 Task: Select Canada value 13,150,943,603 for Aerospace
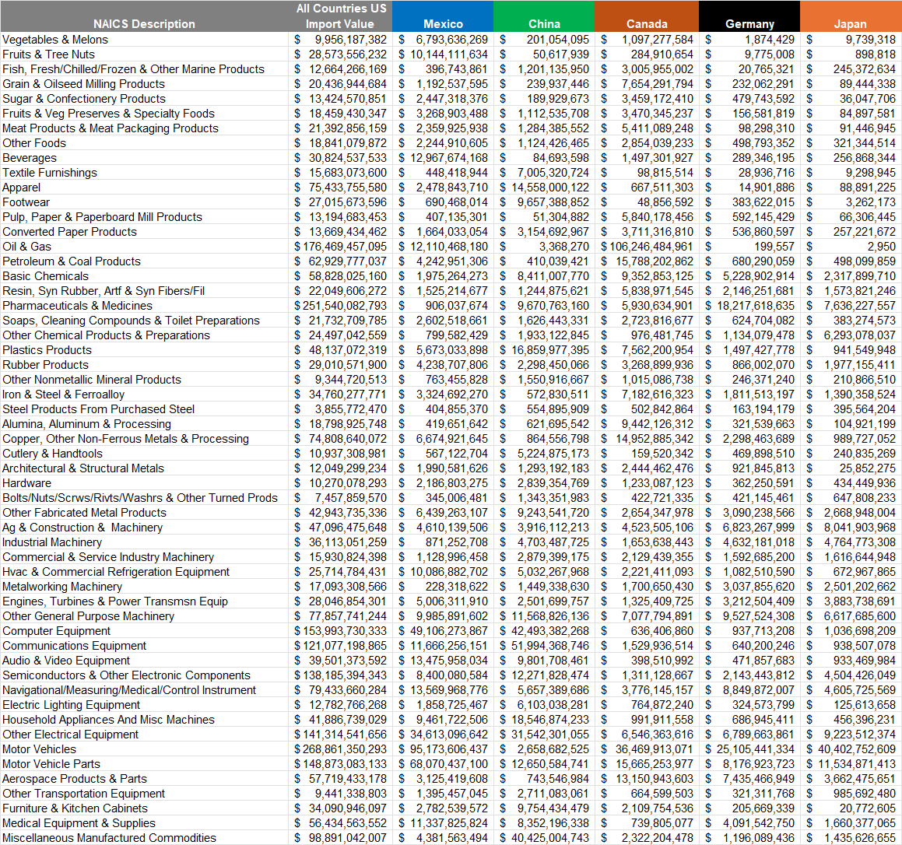647,779
